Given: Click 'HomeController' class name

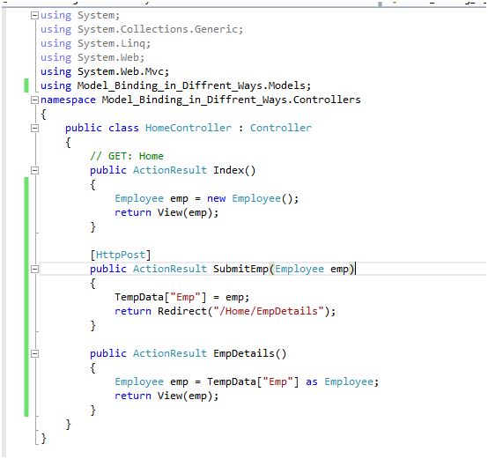Looking at the screenshot, I should pos(189,128).
